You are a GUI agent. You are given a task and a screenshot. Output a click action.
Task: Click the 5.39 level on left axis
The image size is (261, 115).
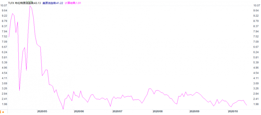coord(4,62)
